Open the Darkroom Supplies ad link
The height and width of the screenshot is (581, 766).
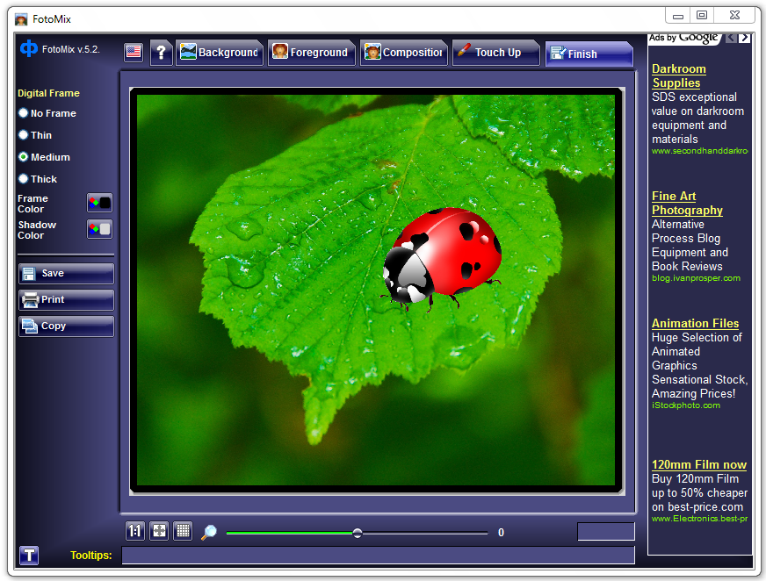coord(678,75)
